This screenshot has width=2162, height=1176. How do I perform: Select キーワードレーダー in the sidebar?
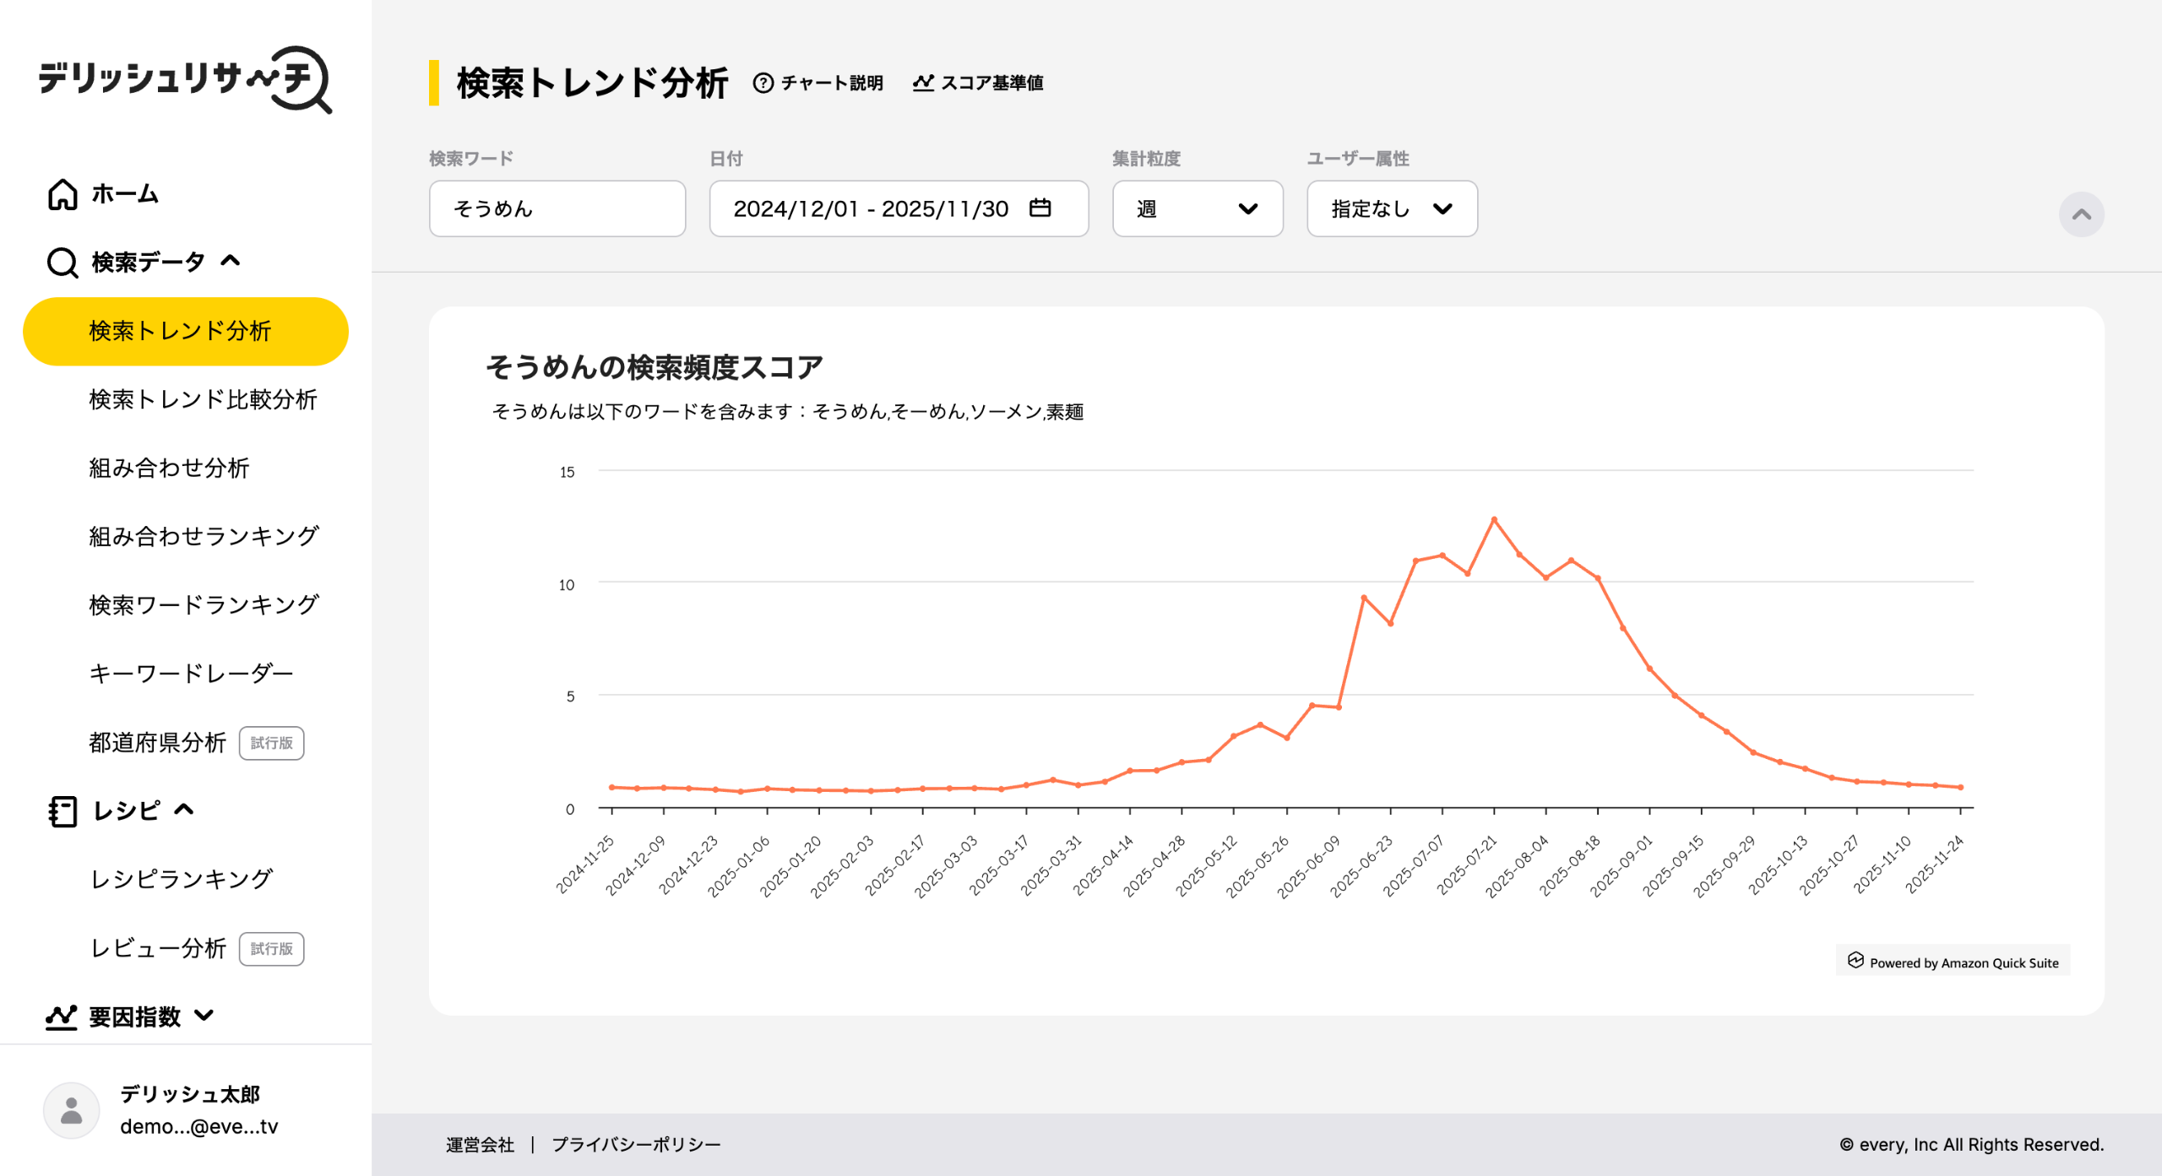tap(191, 674)
